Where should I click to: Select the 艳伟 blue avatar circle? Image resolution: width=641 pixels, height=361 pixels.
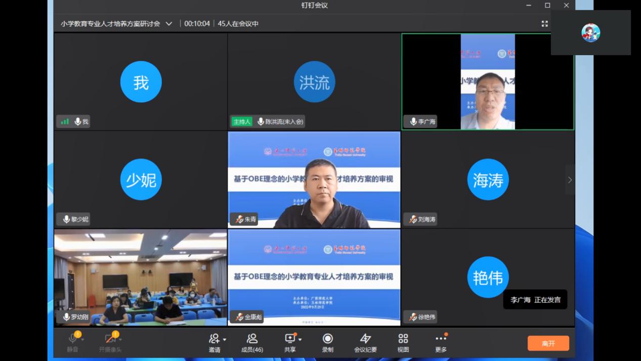(488, 277)
